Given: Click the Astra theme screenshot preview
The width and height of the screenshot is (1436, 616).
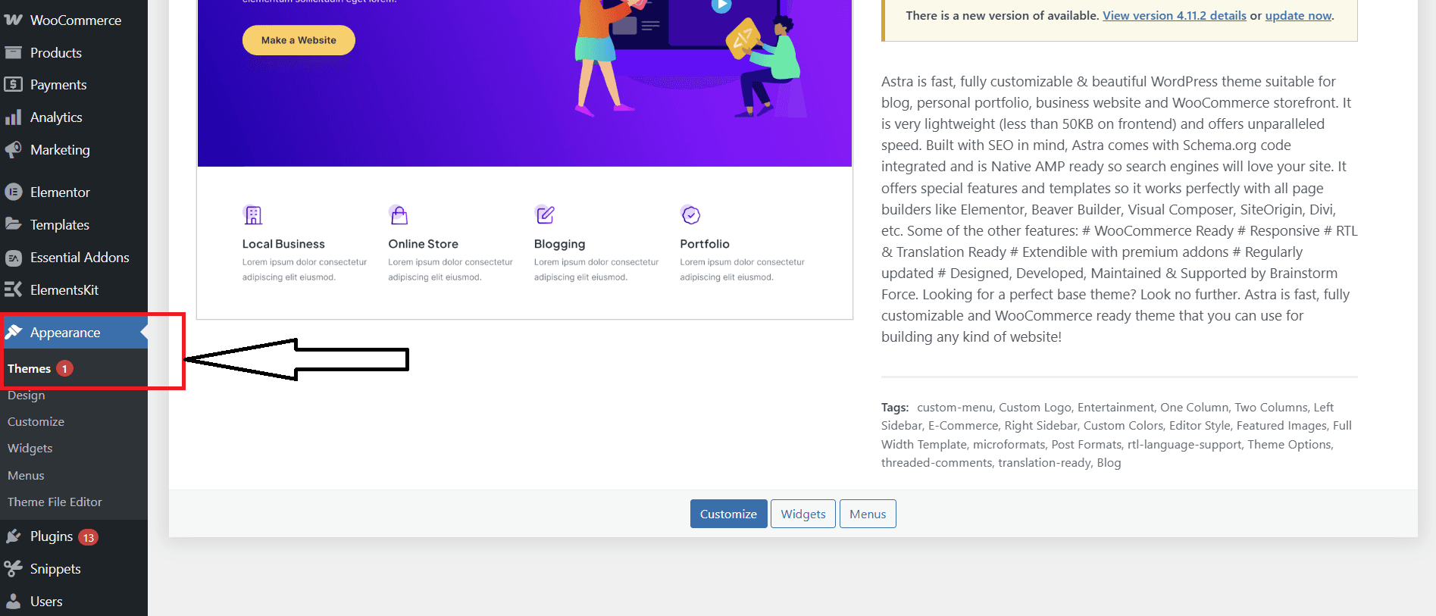Looking at the screenshot, I should [x=524, y=159].
